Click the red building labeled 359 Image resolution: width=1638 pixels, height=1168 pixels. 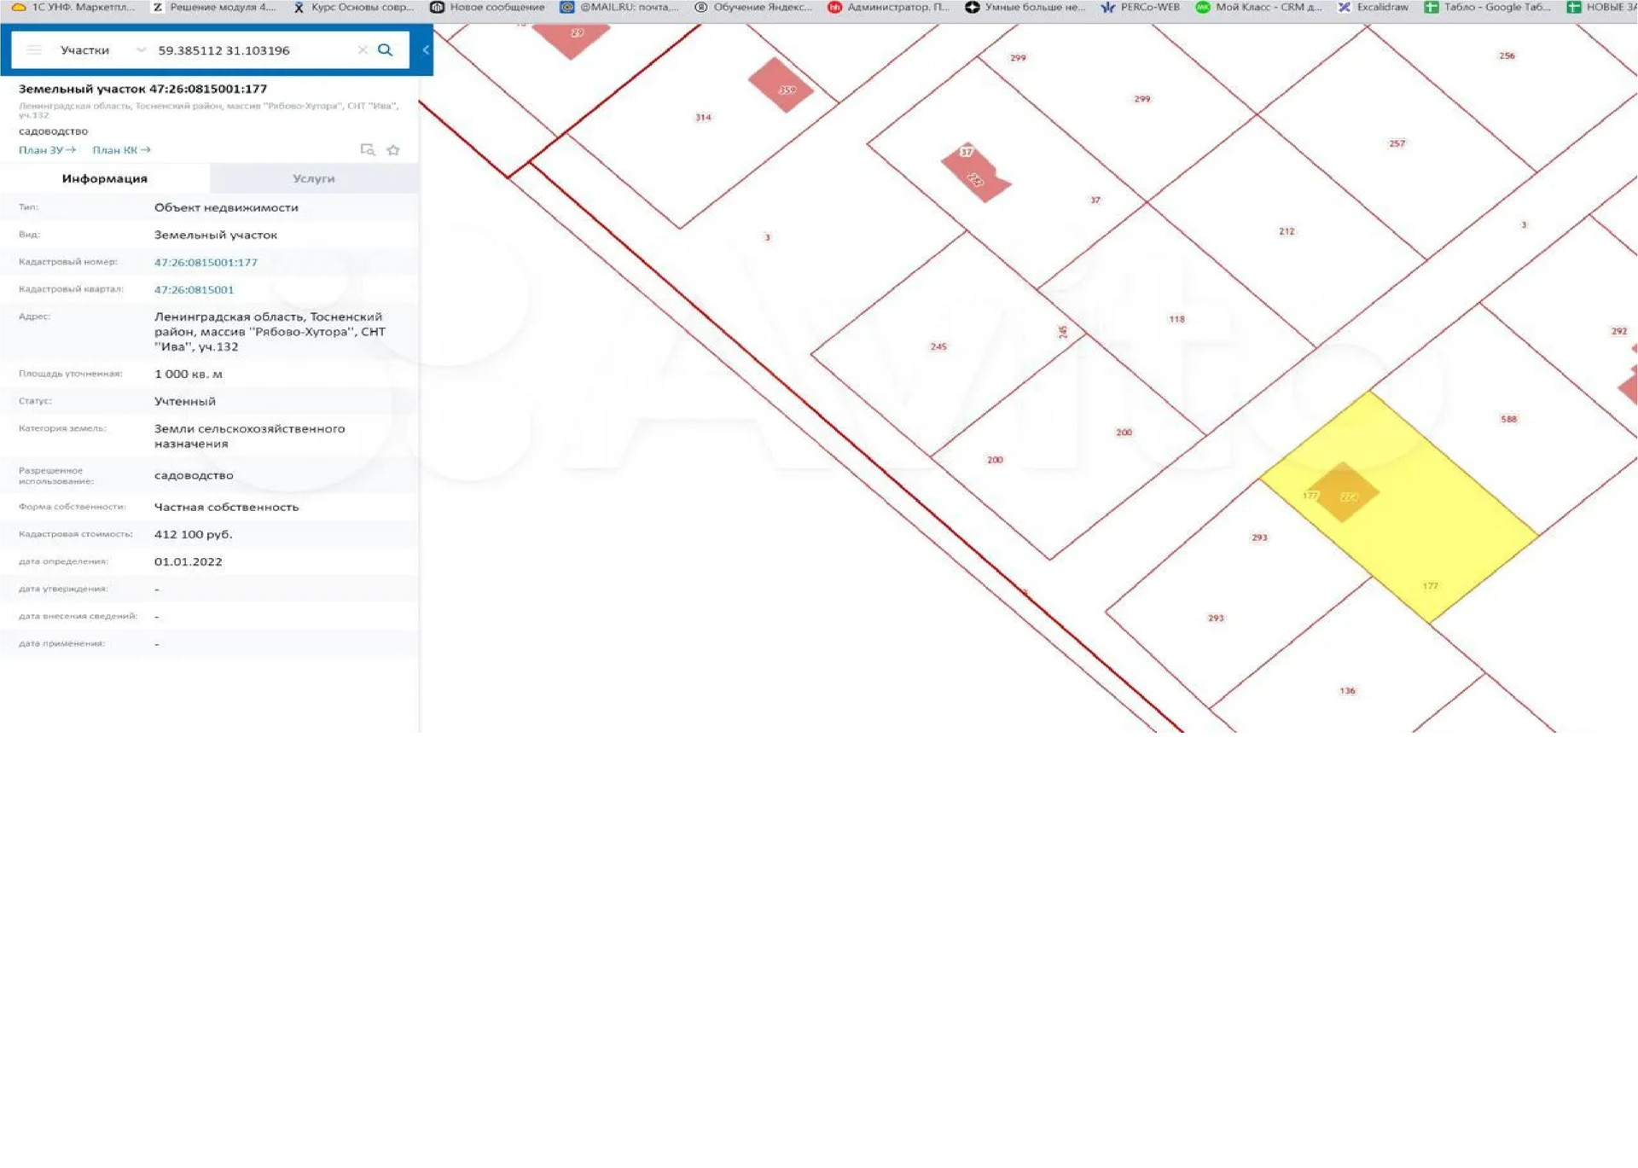pyautogui.click(x=780, y=85)
